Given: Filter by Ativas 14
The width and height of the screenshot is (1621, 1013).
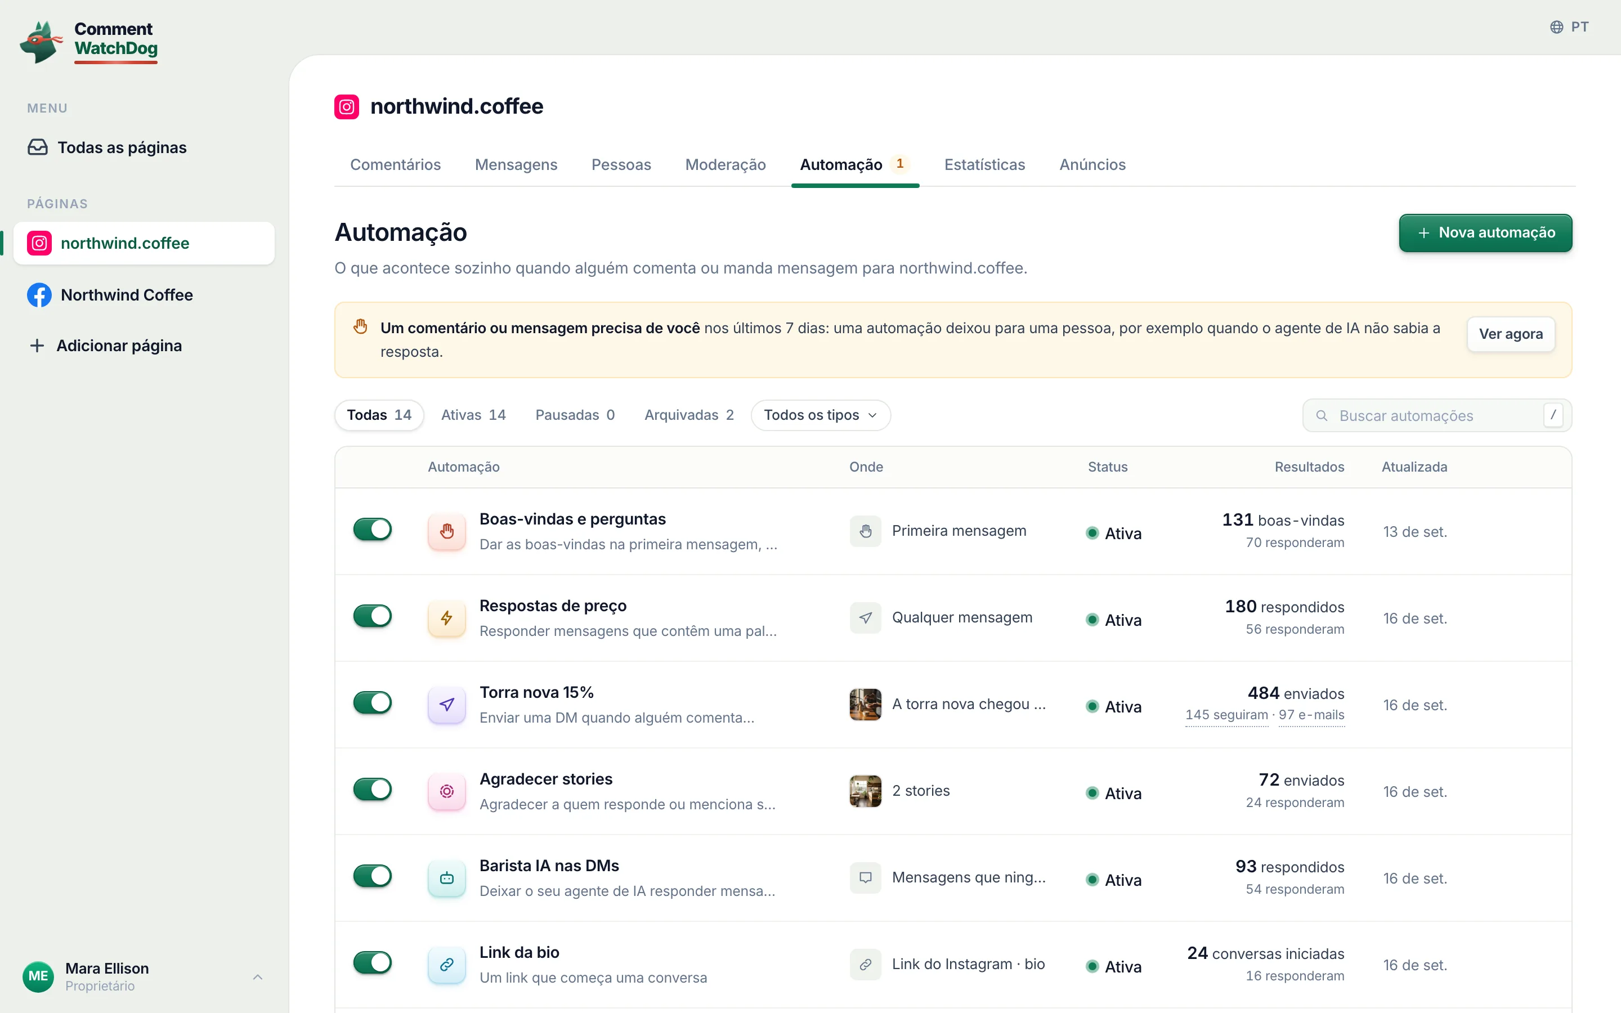Looking at the screenshot, I should coord(473,415).
